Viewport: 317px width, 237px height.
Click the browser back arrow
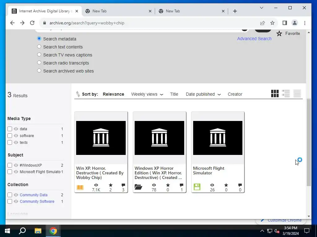click(x=12, y=23)
